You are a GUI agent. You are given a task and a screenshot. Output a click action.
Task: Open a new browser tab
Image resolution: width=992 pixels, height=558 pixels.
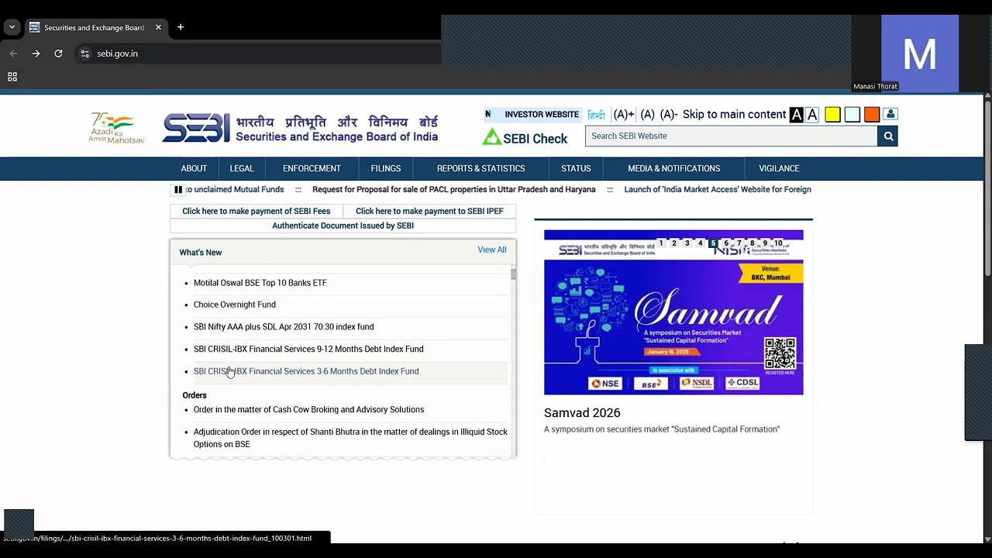[181, 27]
